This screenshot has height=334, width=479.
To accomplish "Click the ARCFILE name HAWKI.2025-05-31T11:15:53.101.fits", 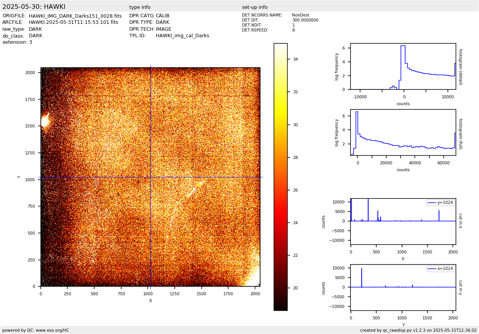I will 73,23.
